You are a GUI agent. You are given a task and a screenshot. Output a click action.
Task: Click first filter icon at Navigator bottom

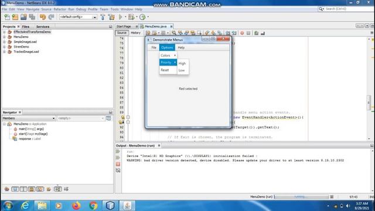pos(6,189)
